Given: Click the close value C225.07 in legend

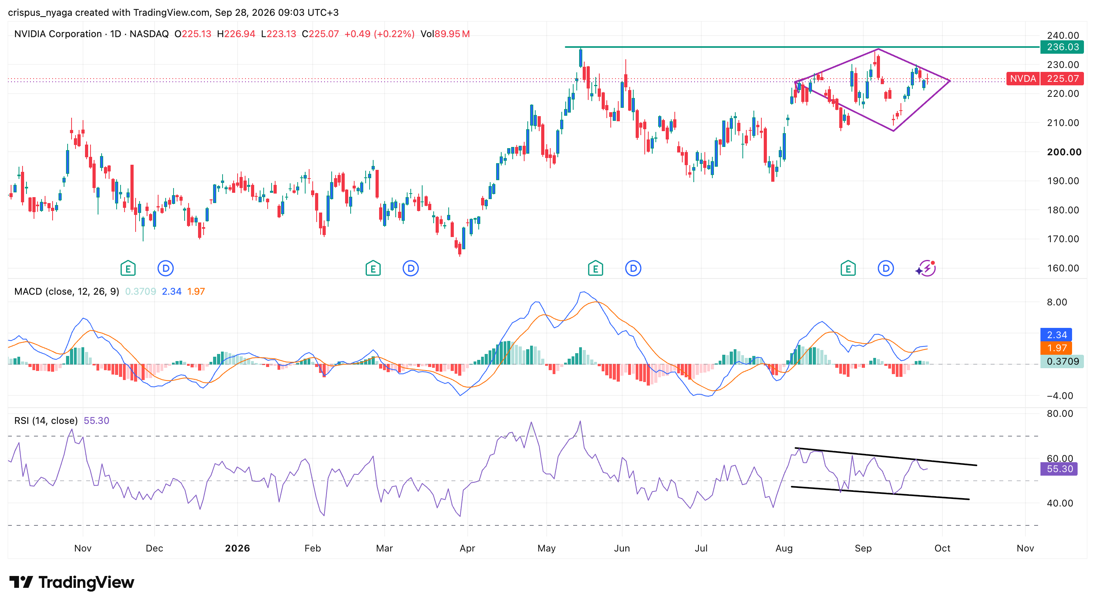Looking at the screenshot, I should (x=320, y=34).
